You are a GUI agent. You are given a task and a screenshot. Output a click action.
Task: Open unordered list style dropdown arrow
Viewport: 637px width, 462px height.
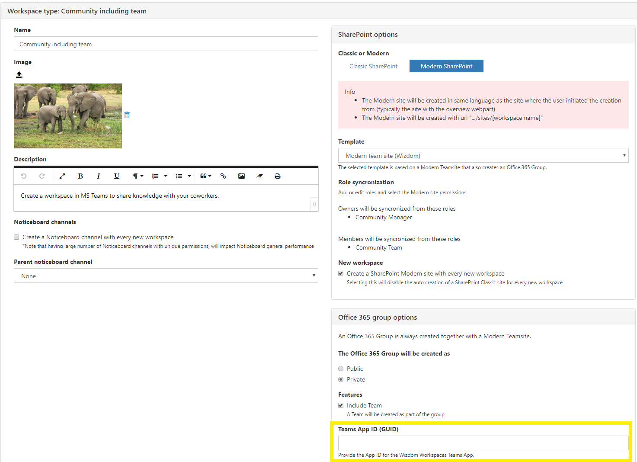tap(189, 176)
